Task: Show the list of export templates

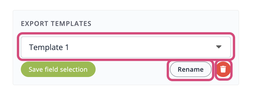Action: click(x=126, y=47)
